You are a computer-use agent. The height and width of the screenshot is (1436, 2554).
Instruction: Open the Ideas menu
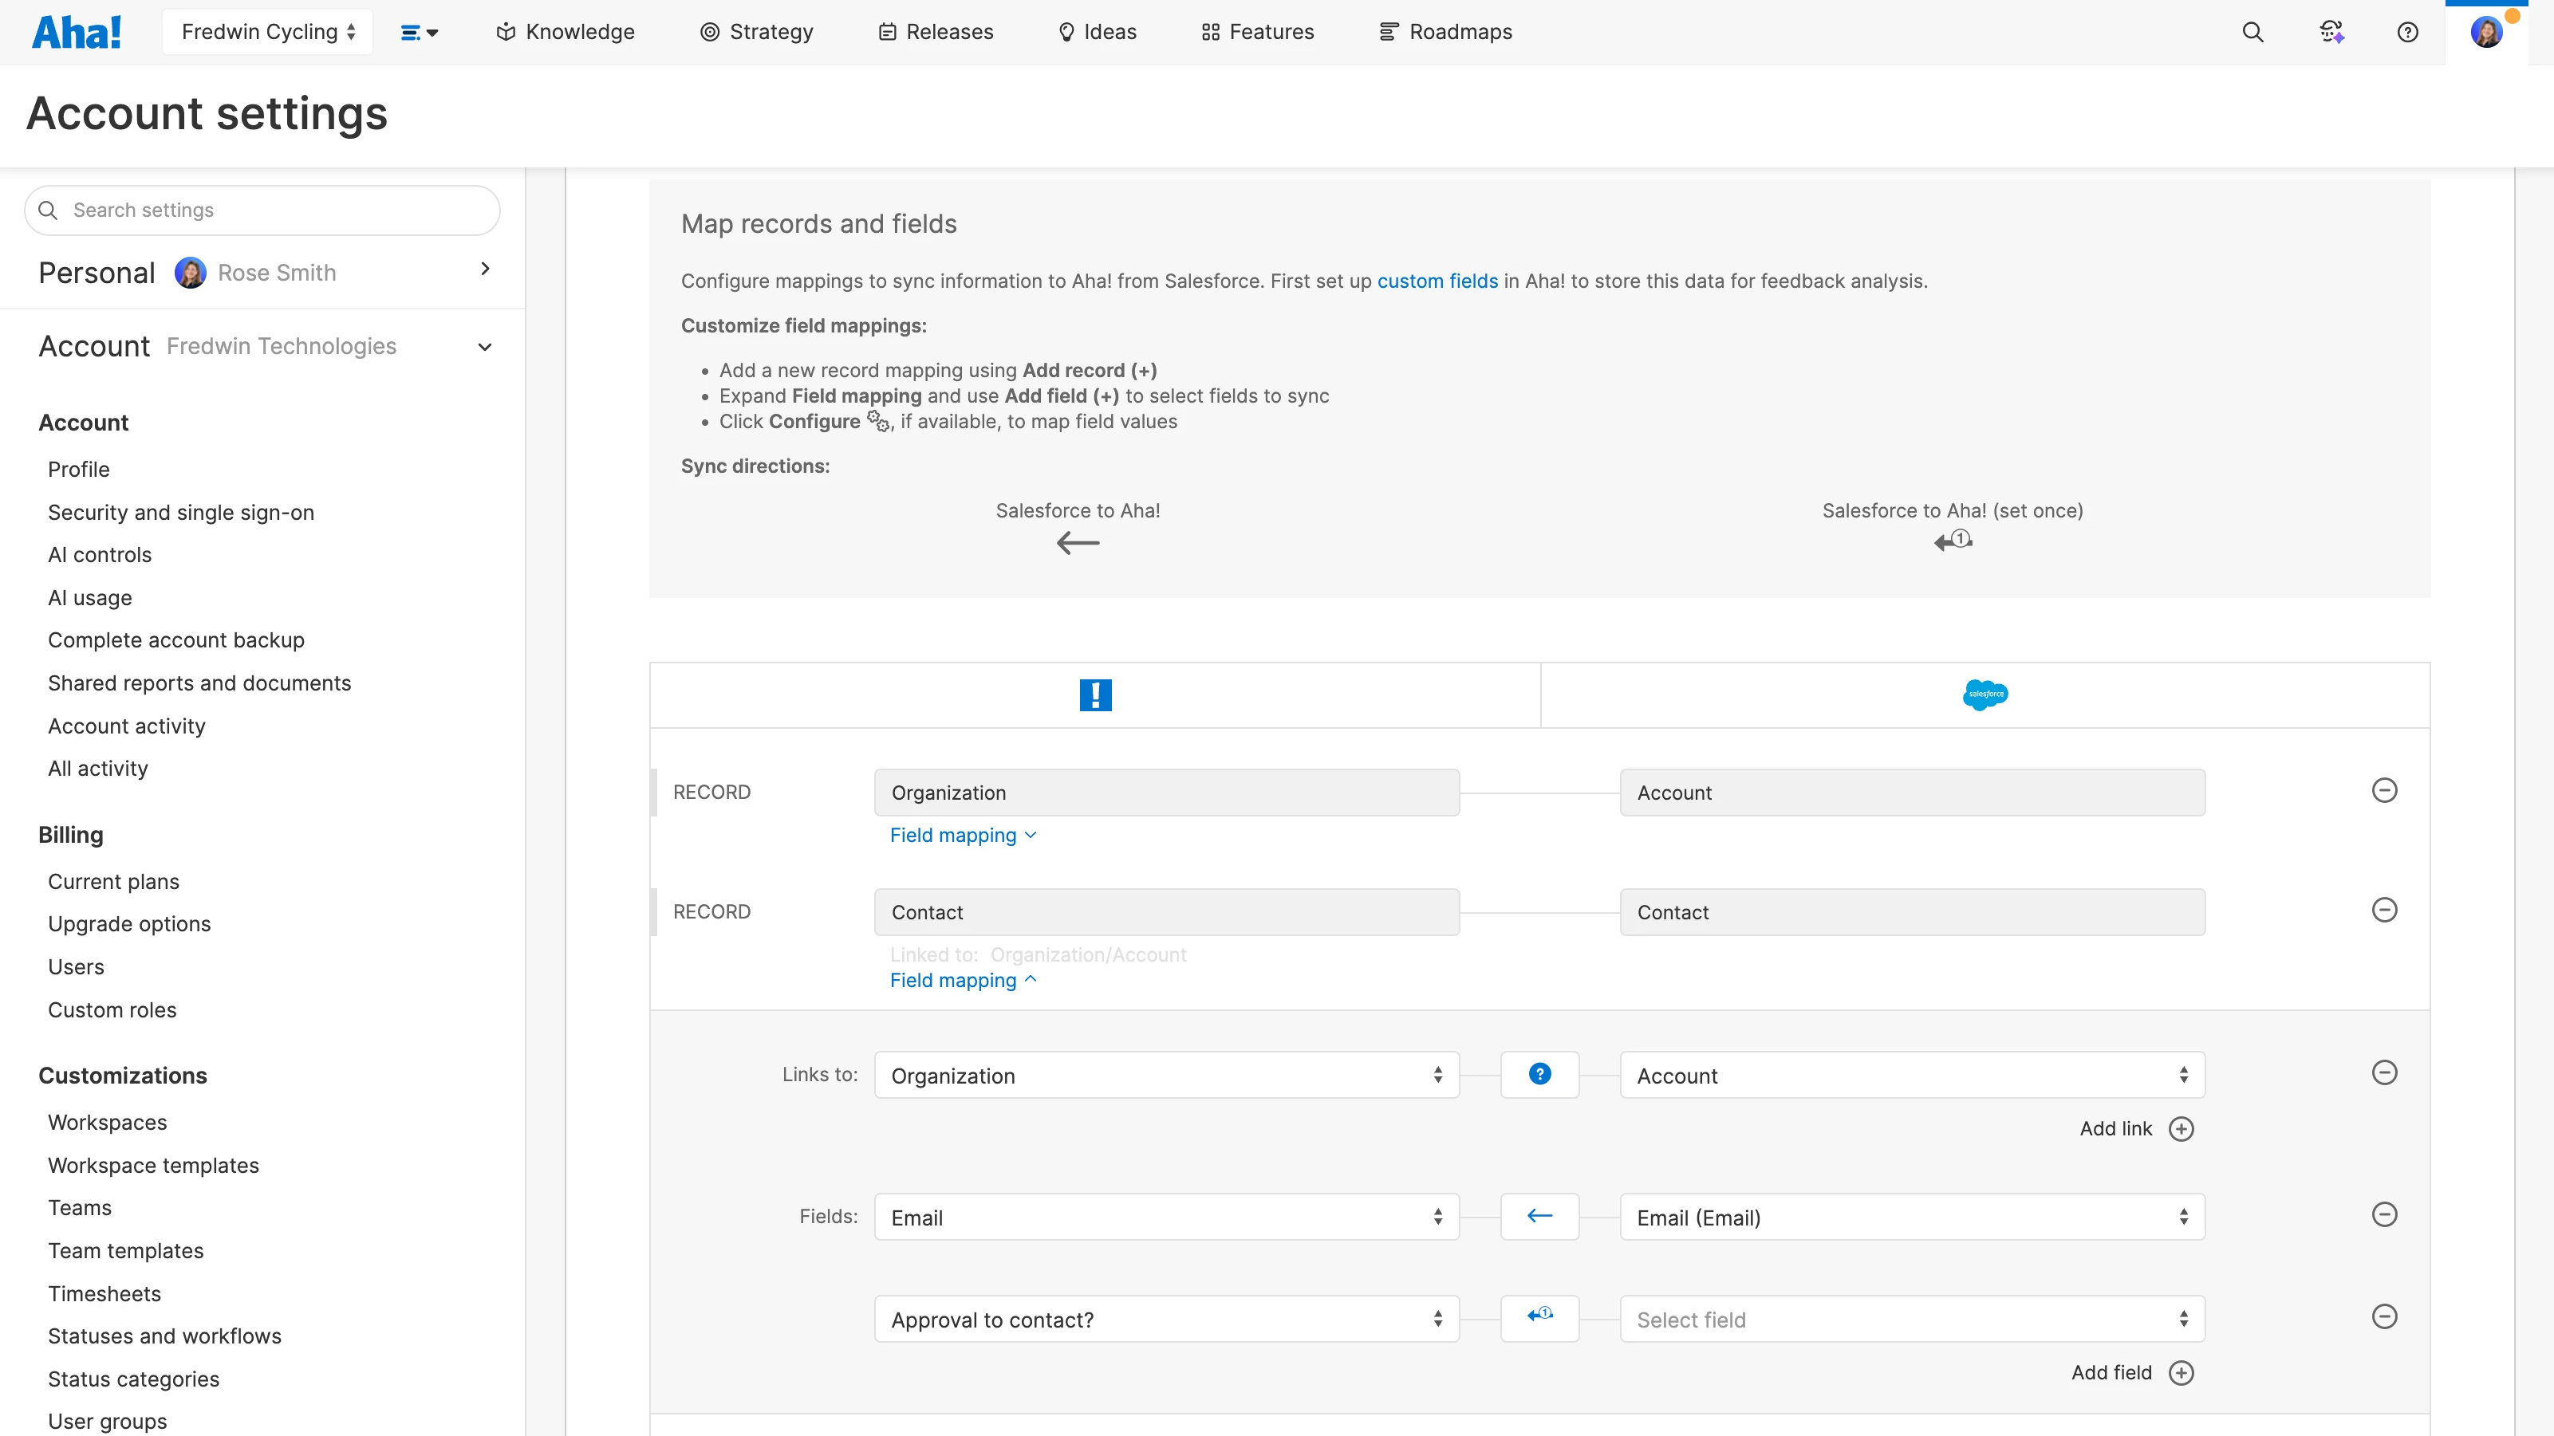point(1097,32)
